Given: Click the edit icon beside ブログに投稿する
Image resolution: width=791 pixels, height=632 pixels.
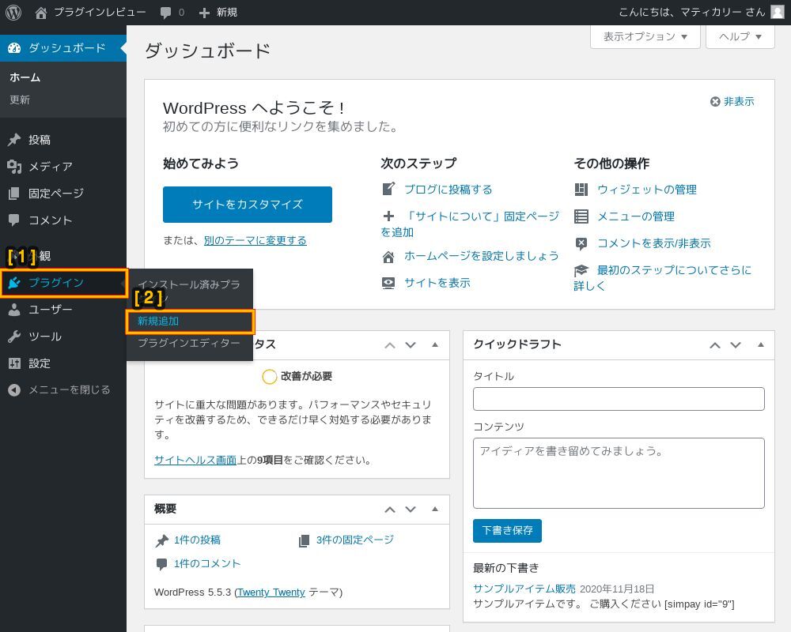Looking at the screenshot, I should (x=388, y=189).
